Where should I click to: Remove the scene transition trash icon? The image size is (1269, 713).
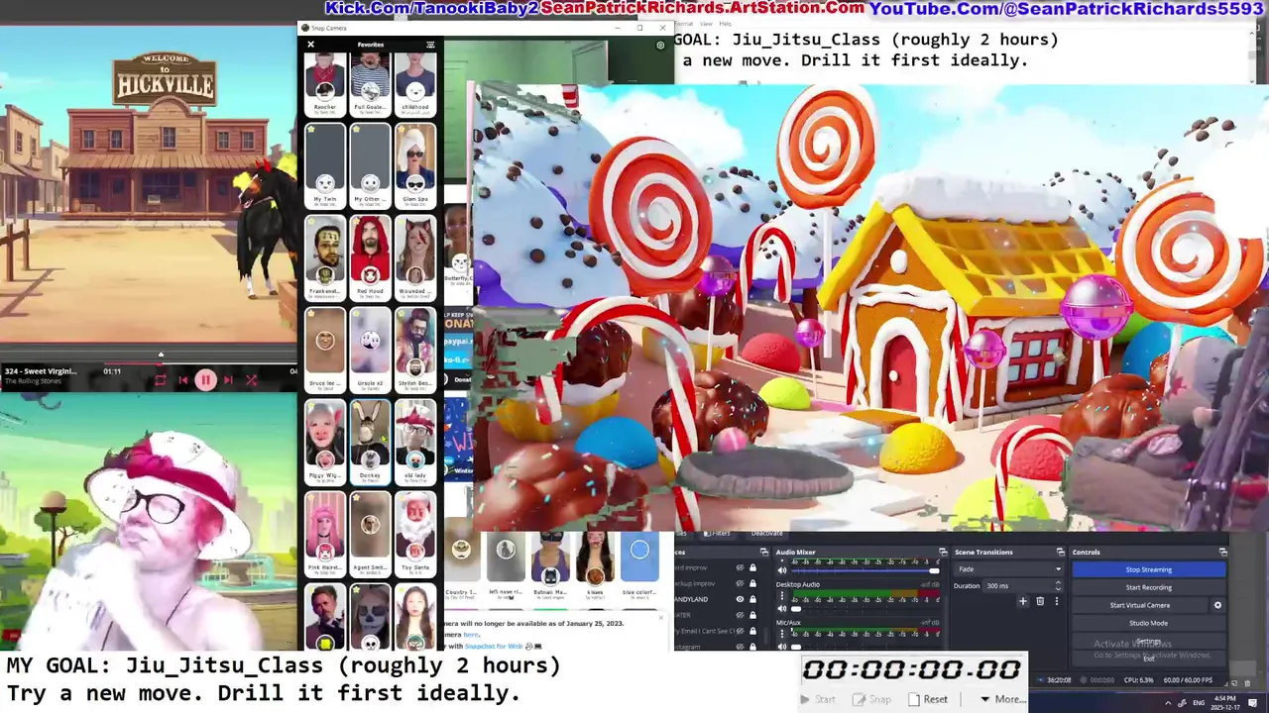tap(1040, 601)
